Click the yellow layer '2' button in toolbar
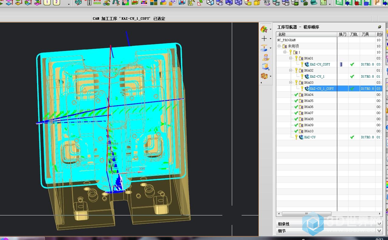This screenshot has height=240, width=388. (56, 3)
